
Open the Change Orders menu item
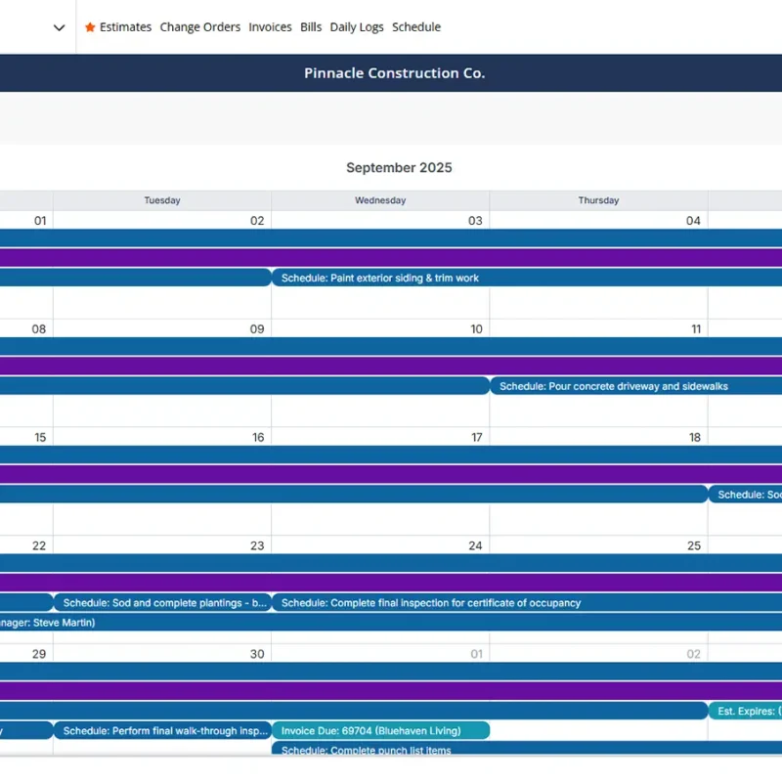point(200,27)
